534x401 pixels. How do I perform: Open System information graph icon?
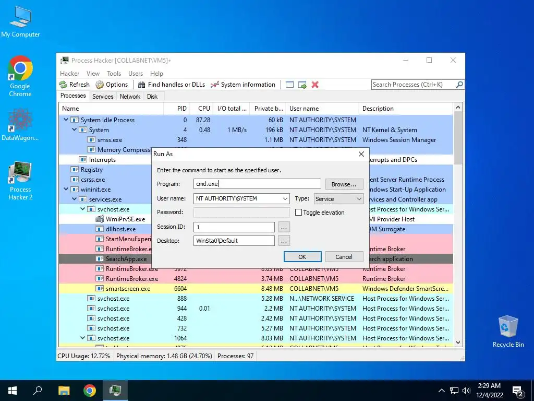(214, 85)
